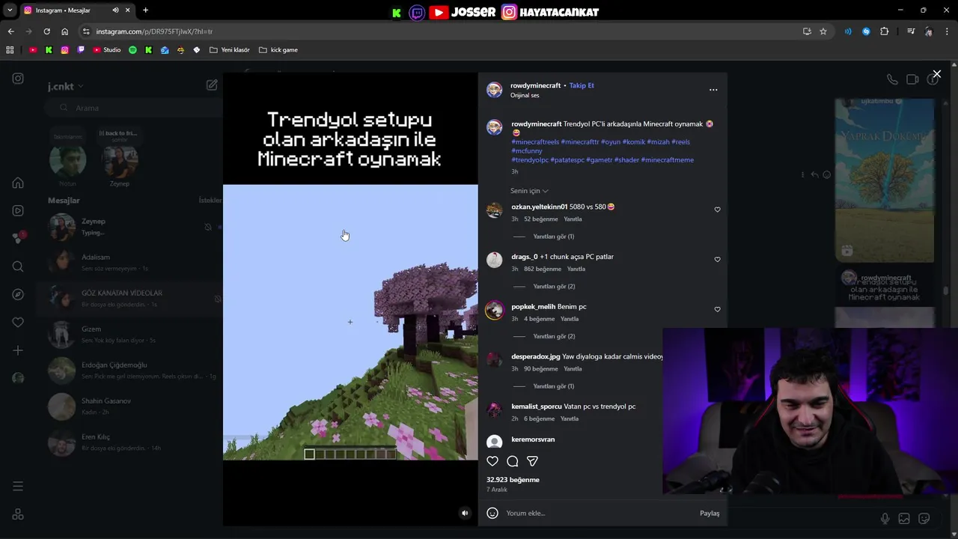Like drags._0's comment
The width and height of the screenshot is (958, 539).
717,260
